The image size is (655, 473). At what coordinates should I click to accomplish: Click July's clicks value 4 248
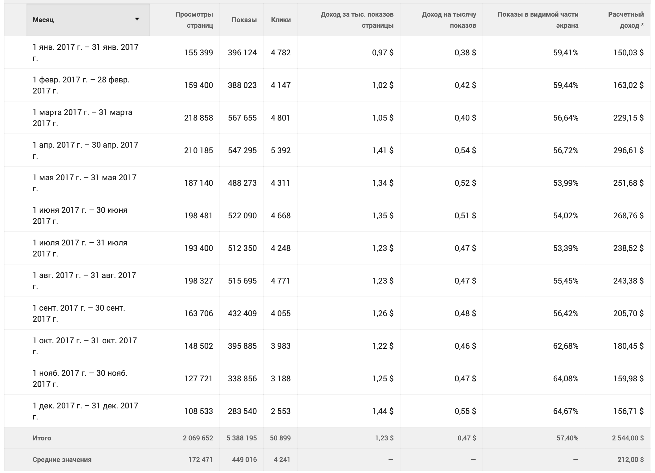280,248
